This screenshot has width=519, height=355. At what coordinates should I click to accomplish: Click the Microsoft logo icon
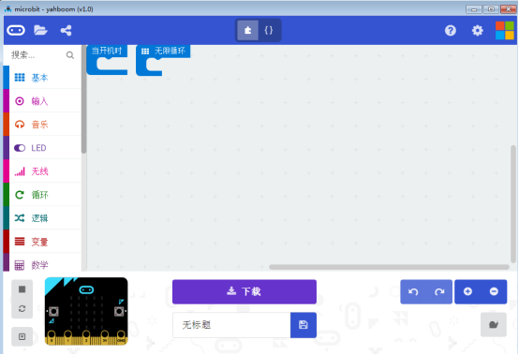pyautogui.click(x=504, y=30)
